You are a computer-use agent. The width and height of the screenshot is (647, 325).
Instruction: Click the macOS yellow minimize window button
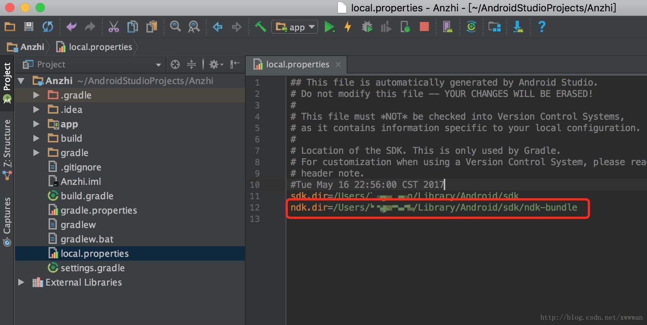(25, 8)
